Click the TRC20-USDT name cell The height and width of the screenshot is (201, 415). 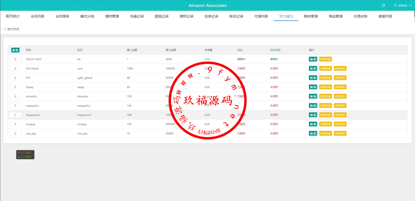coord(34,59)
